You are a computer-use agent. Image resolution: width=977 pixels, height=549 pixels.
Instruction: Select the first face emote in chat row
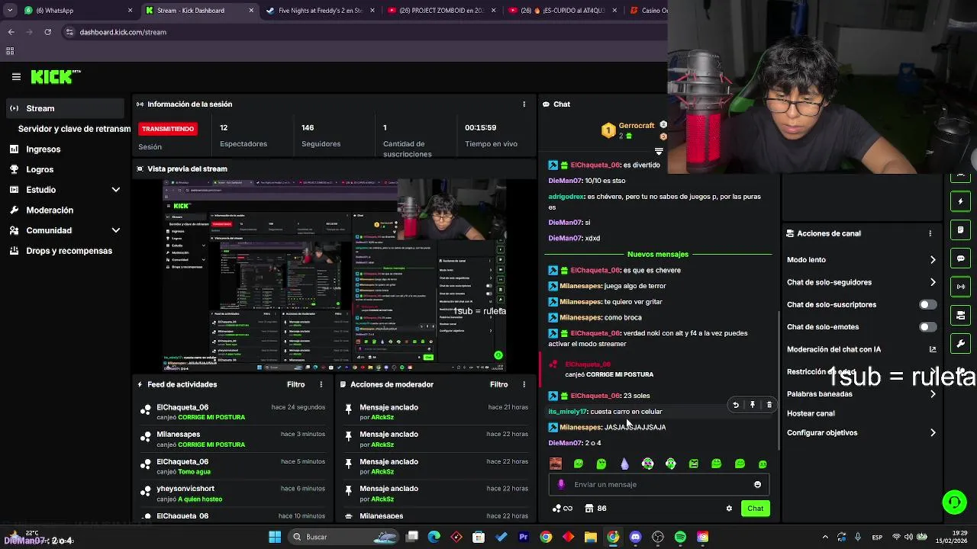pyautogui.click(x=579, y=464)
